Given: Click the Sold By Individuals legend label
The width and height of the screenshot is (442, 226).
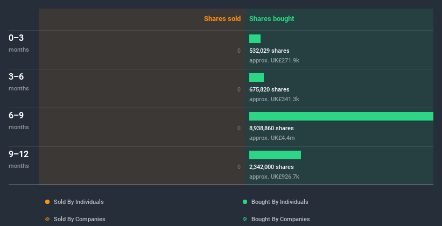Looking at the screenshot, I should click(79, 202).
